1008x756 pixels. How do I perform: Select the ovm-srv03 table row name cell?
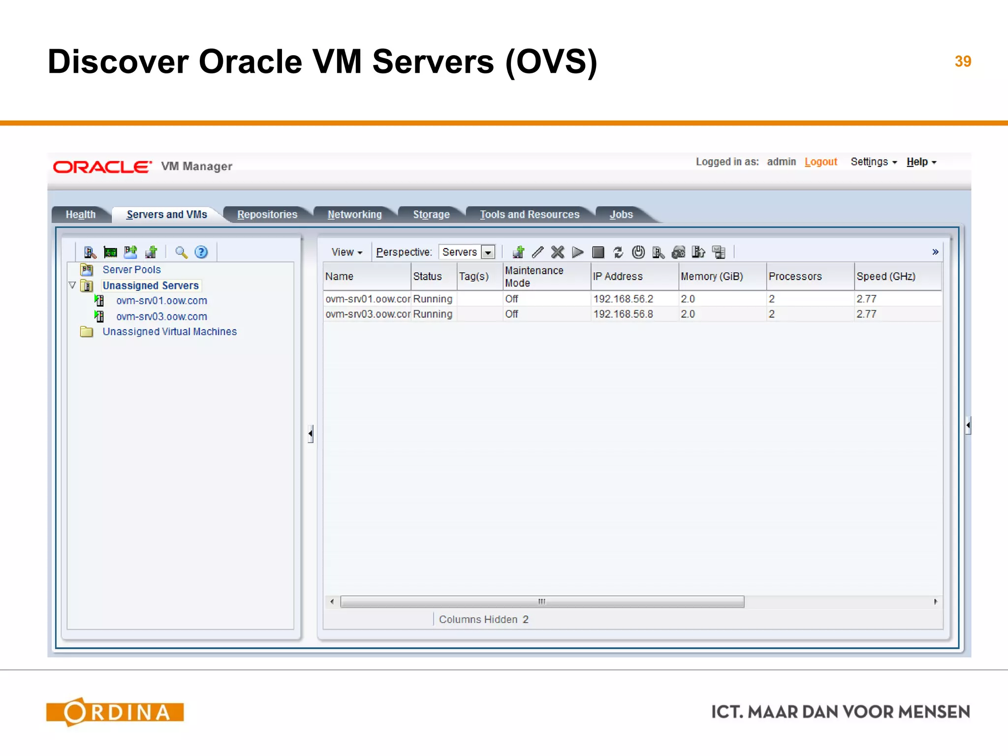pyautogui.click(x=367, y=314)
